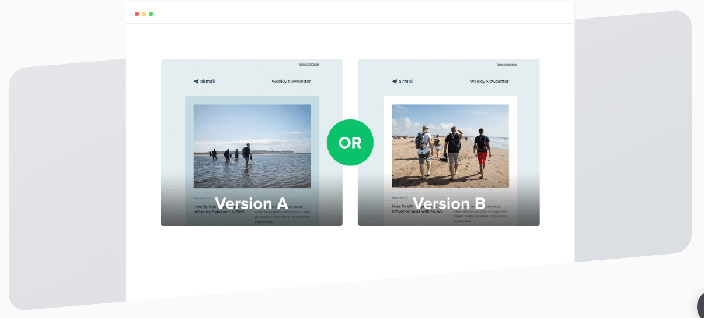
Task: Open View in browser link in Version A
Action: point(309,64)
